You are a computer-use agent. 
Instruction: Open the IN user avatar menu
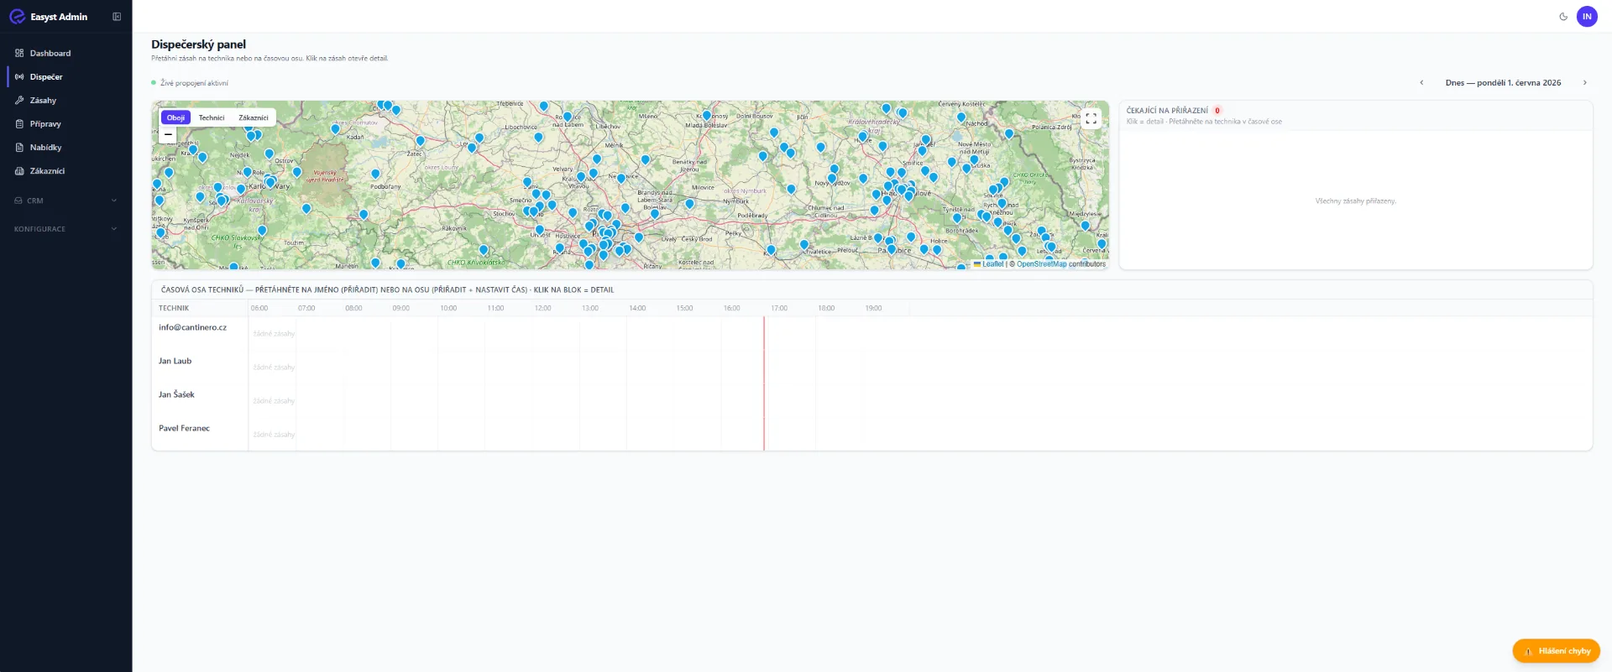[x=1587, y=16]
